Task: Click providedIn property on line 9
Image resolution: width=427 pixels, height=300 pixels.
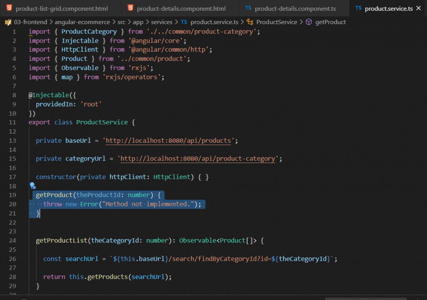Action: (x=54, y=104)
